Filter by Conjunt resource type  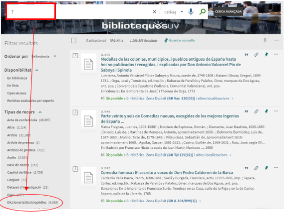click(x=17, y=180)
